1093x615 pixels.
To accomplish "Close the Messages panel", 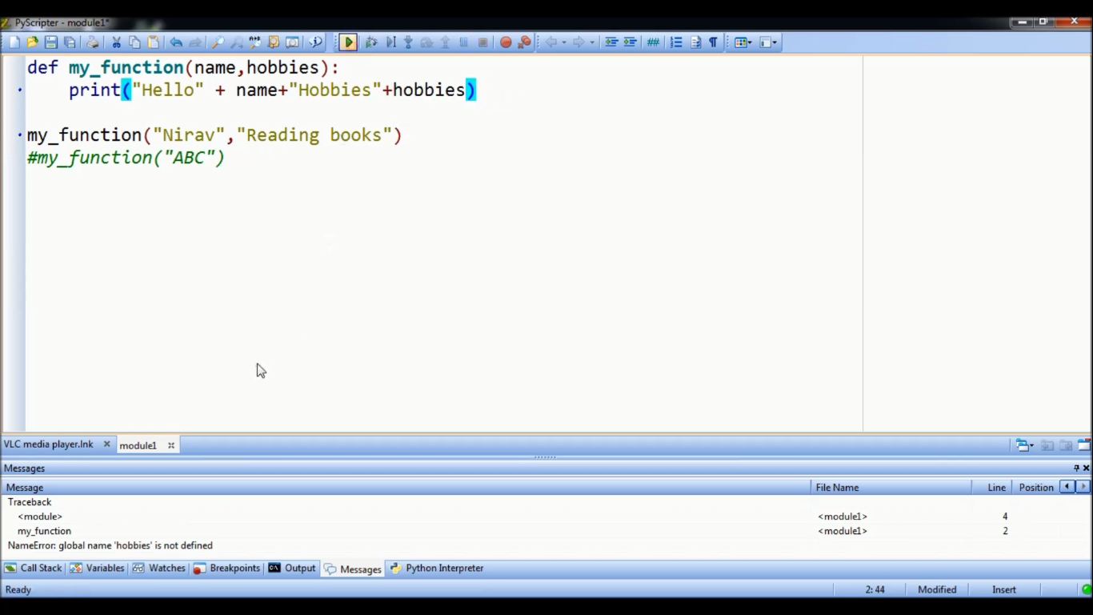I will [x=1087, y=468].
